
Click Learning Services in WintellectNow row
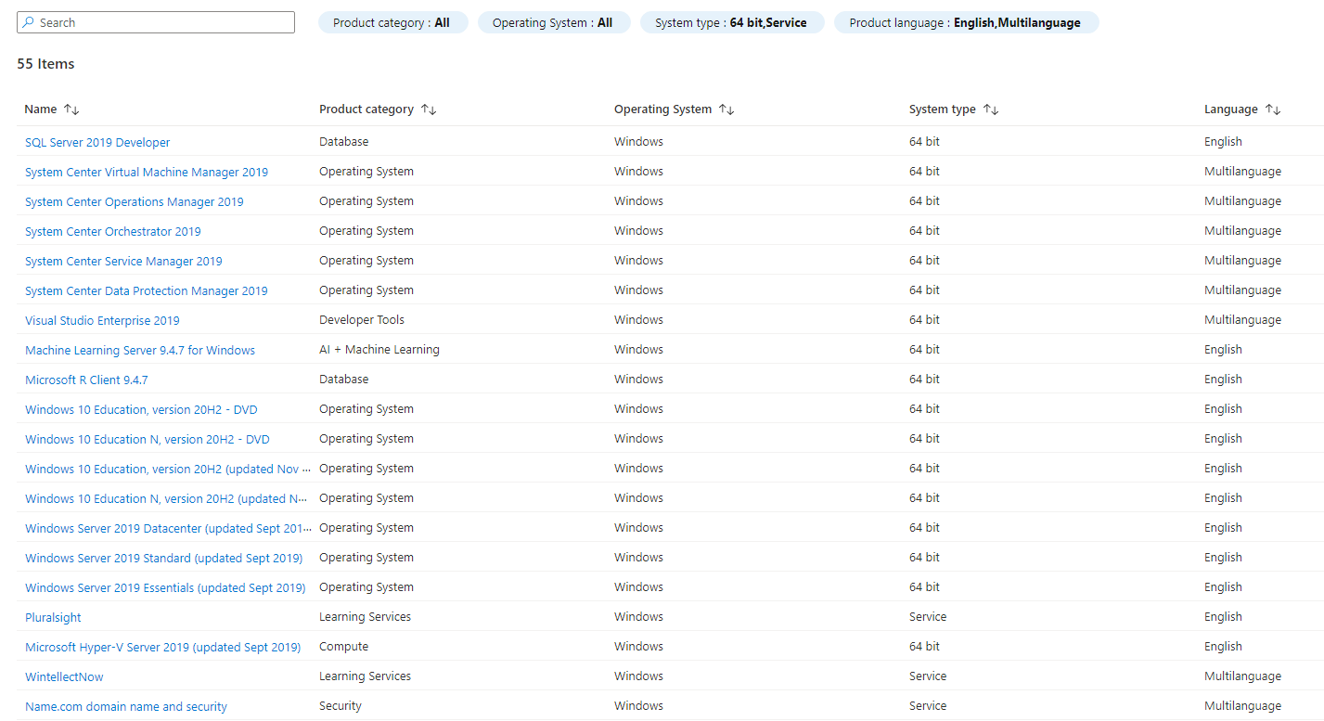pyautogui.click(x=365, y=676)
